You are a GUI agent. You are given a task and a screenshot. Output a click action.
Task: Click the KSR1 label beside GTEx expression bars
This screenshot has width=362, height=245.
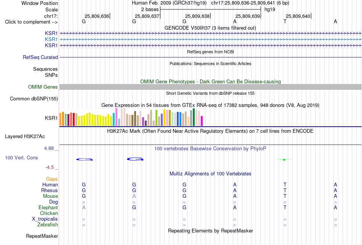(51, 118)
